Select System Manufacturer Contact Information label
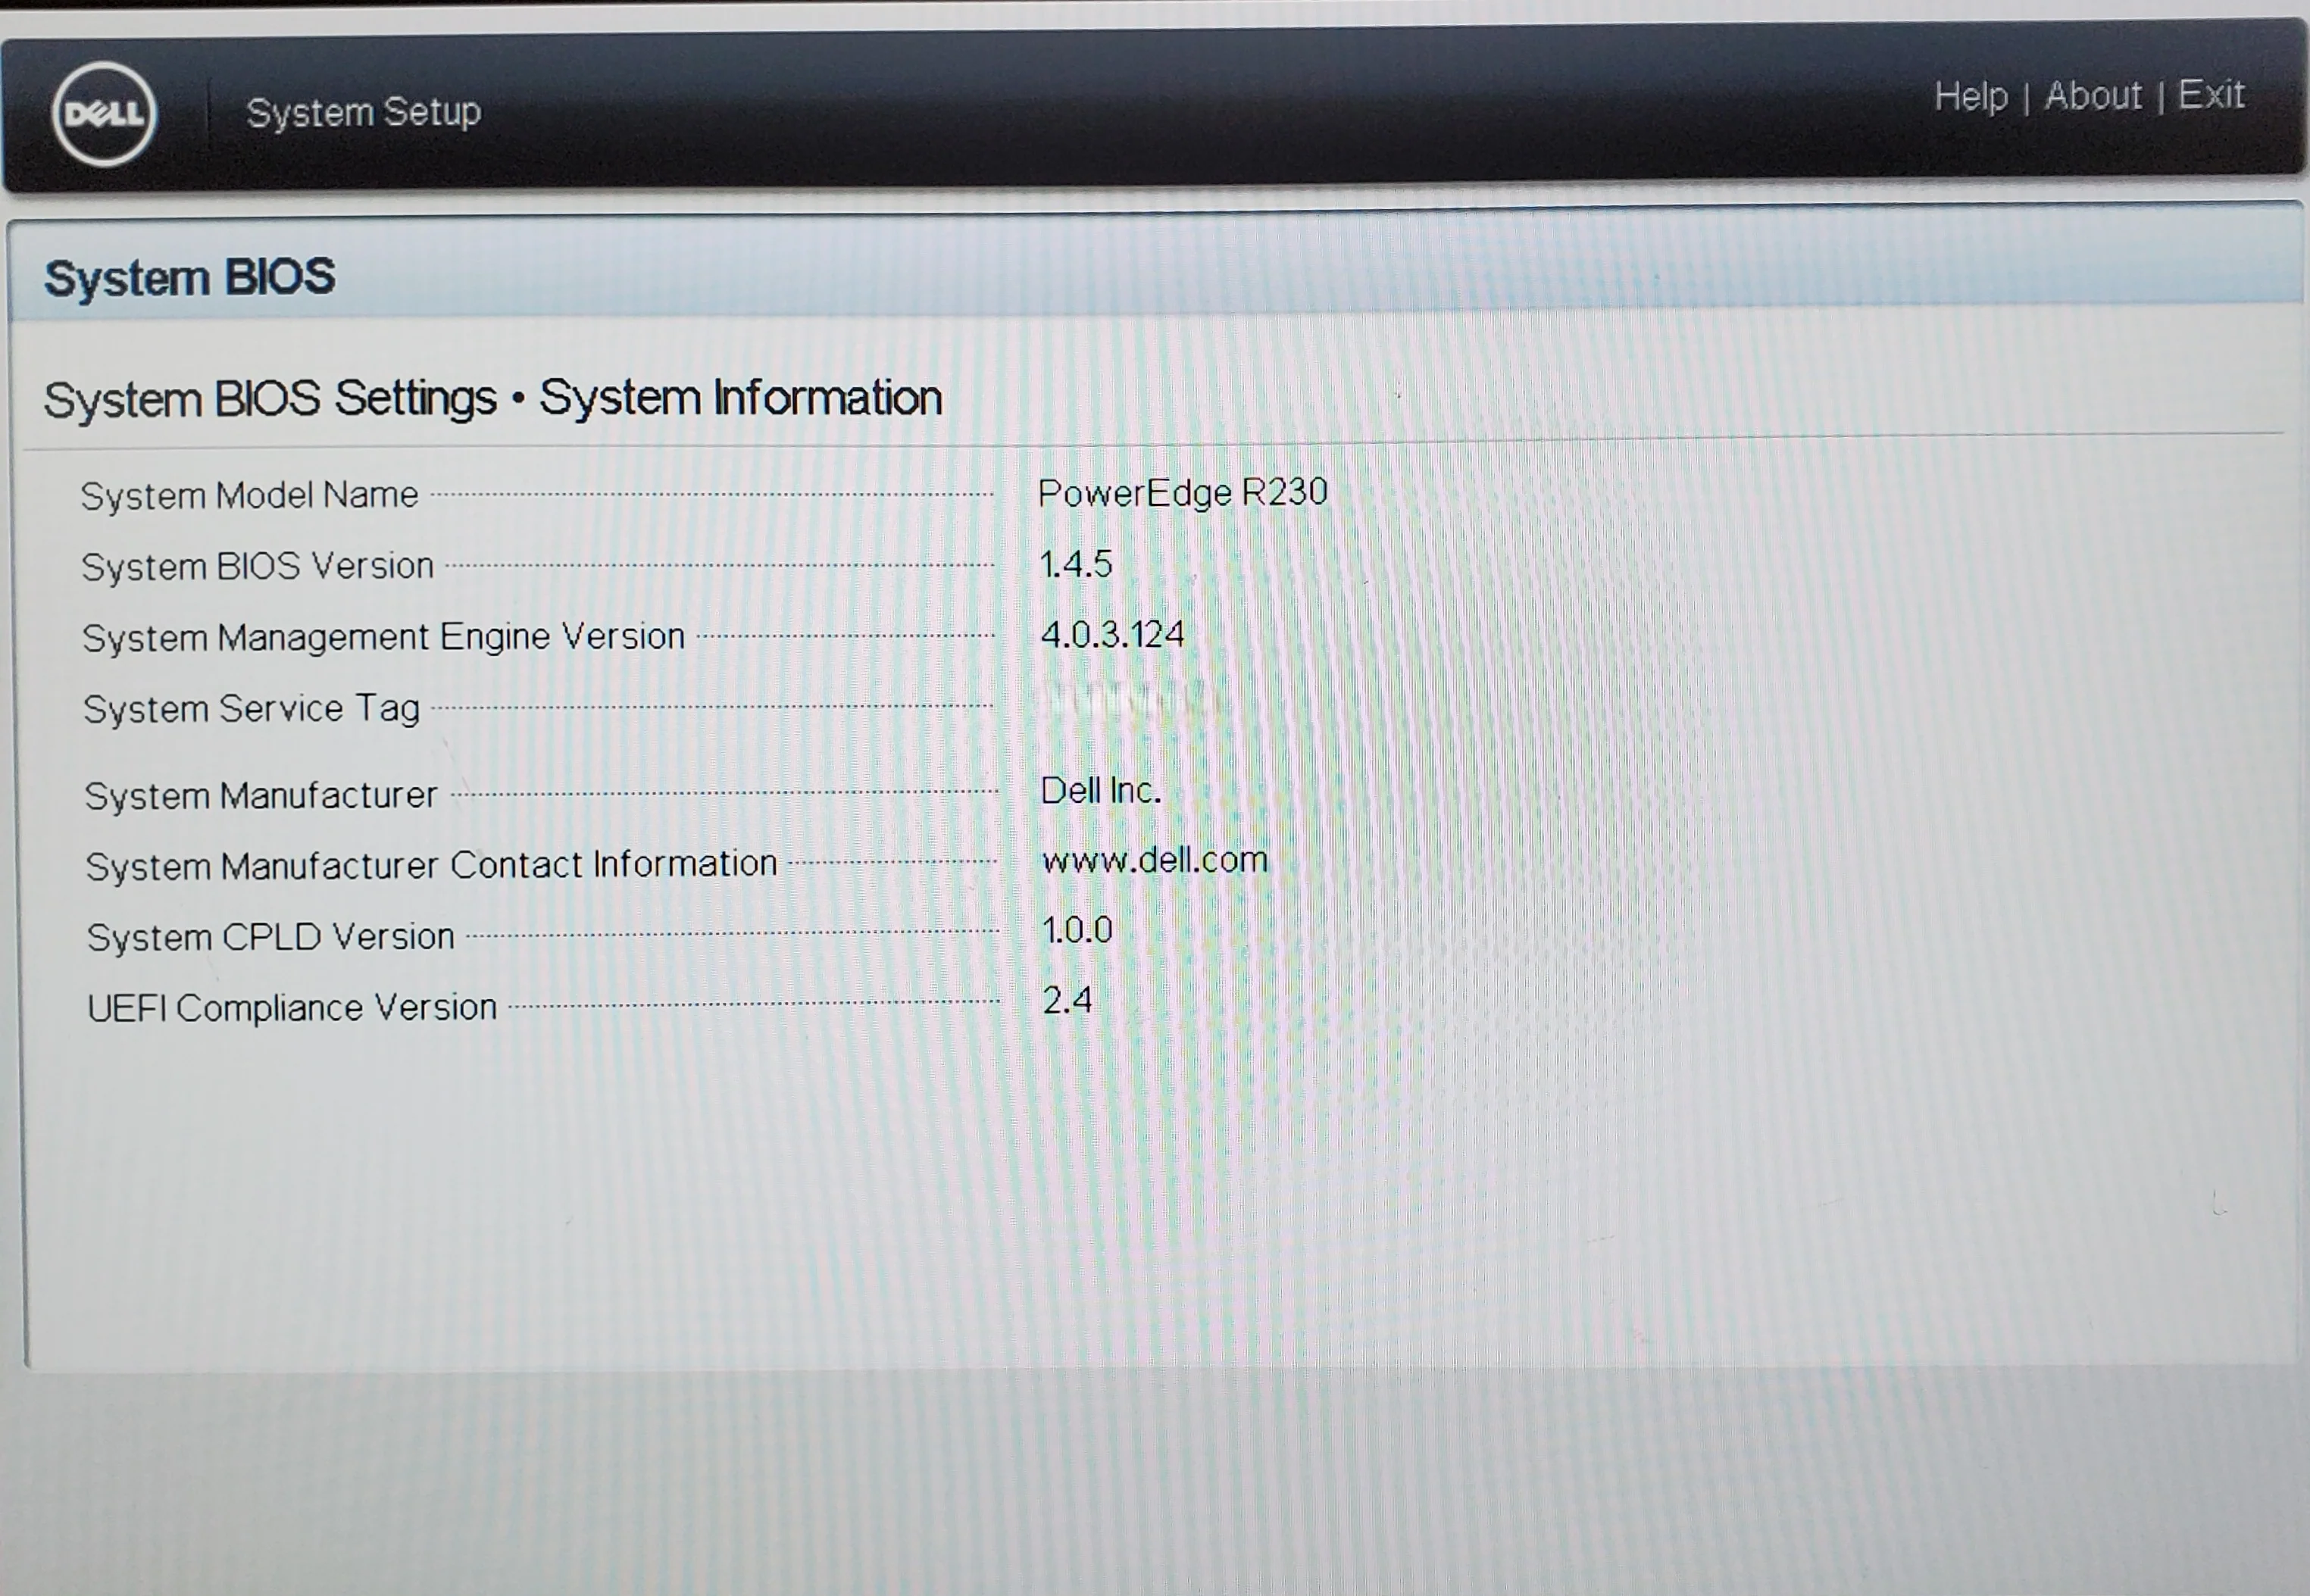 [x=431, y=865]
